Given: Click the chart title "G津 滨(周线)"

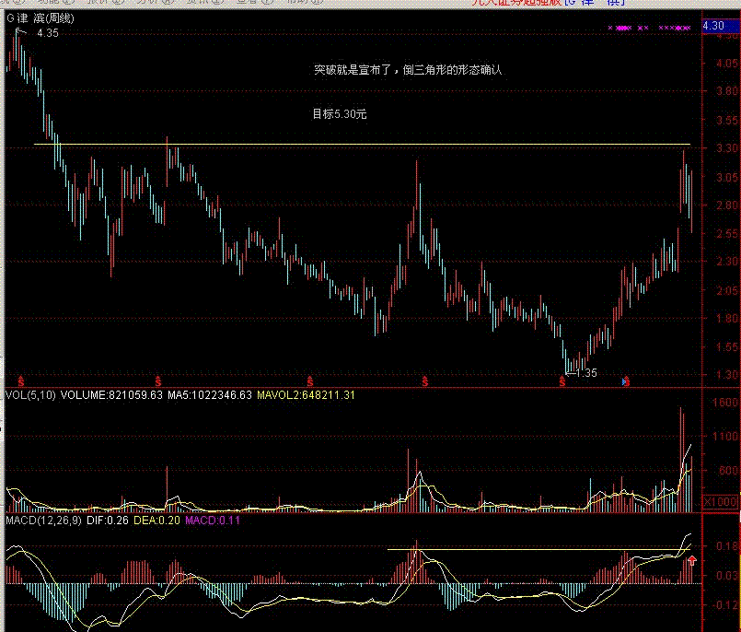Looking at the screenshot, I should pyautogui.click(x=41, y=18).
